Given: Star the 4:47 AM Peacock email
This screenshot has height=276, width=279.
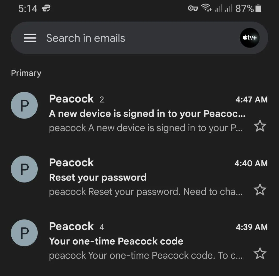Looking at the screenshot, I should pyautogui.click(x=260, y=126).
